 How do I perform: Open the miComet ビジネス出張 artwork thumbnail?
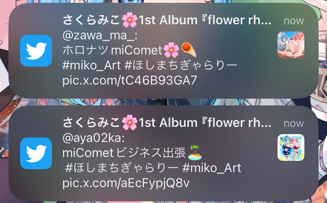pyautogui.click(x=291, y=148)
